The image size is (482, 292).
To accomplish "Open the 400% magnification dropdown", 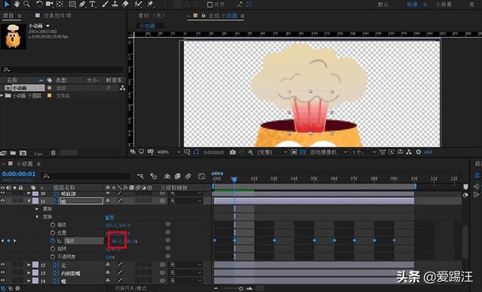I will (169, 152).
